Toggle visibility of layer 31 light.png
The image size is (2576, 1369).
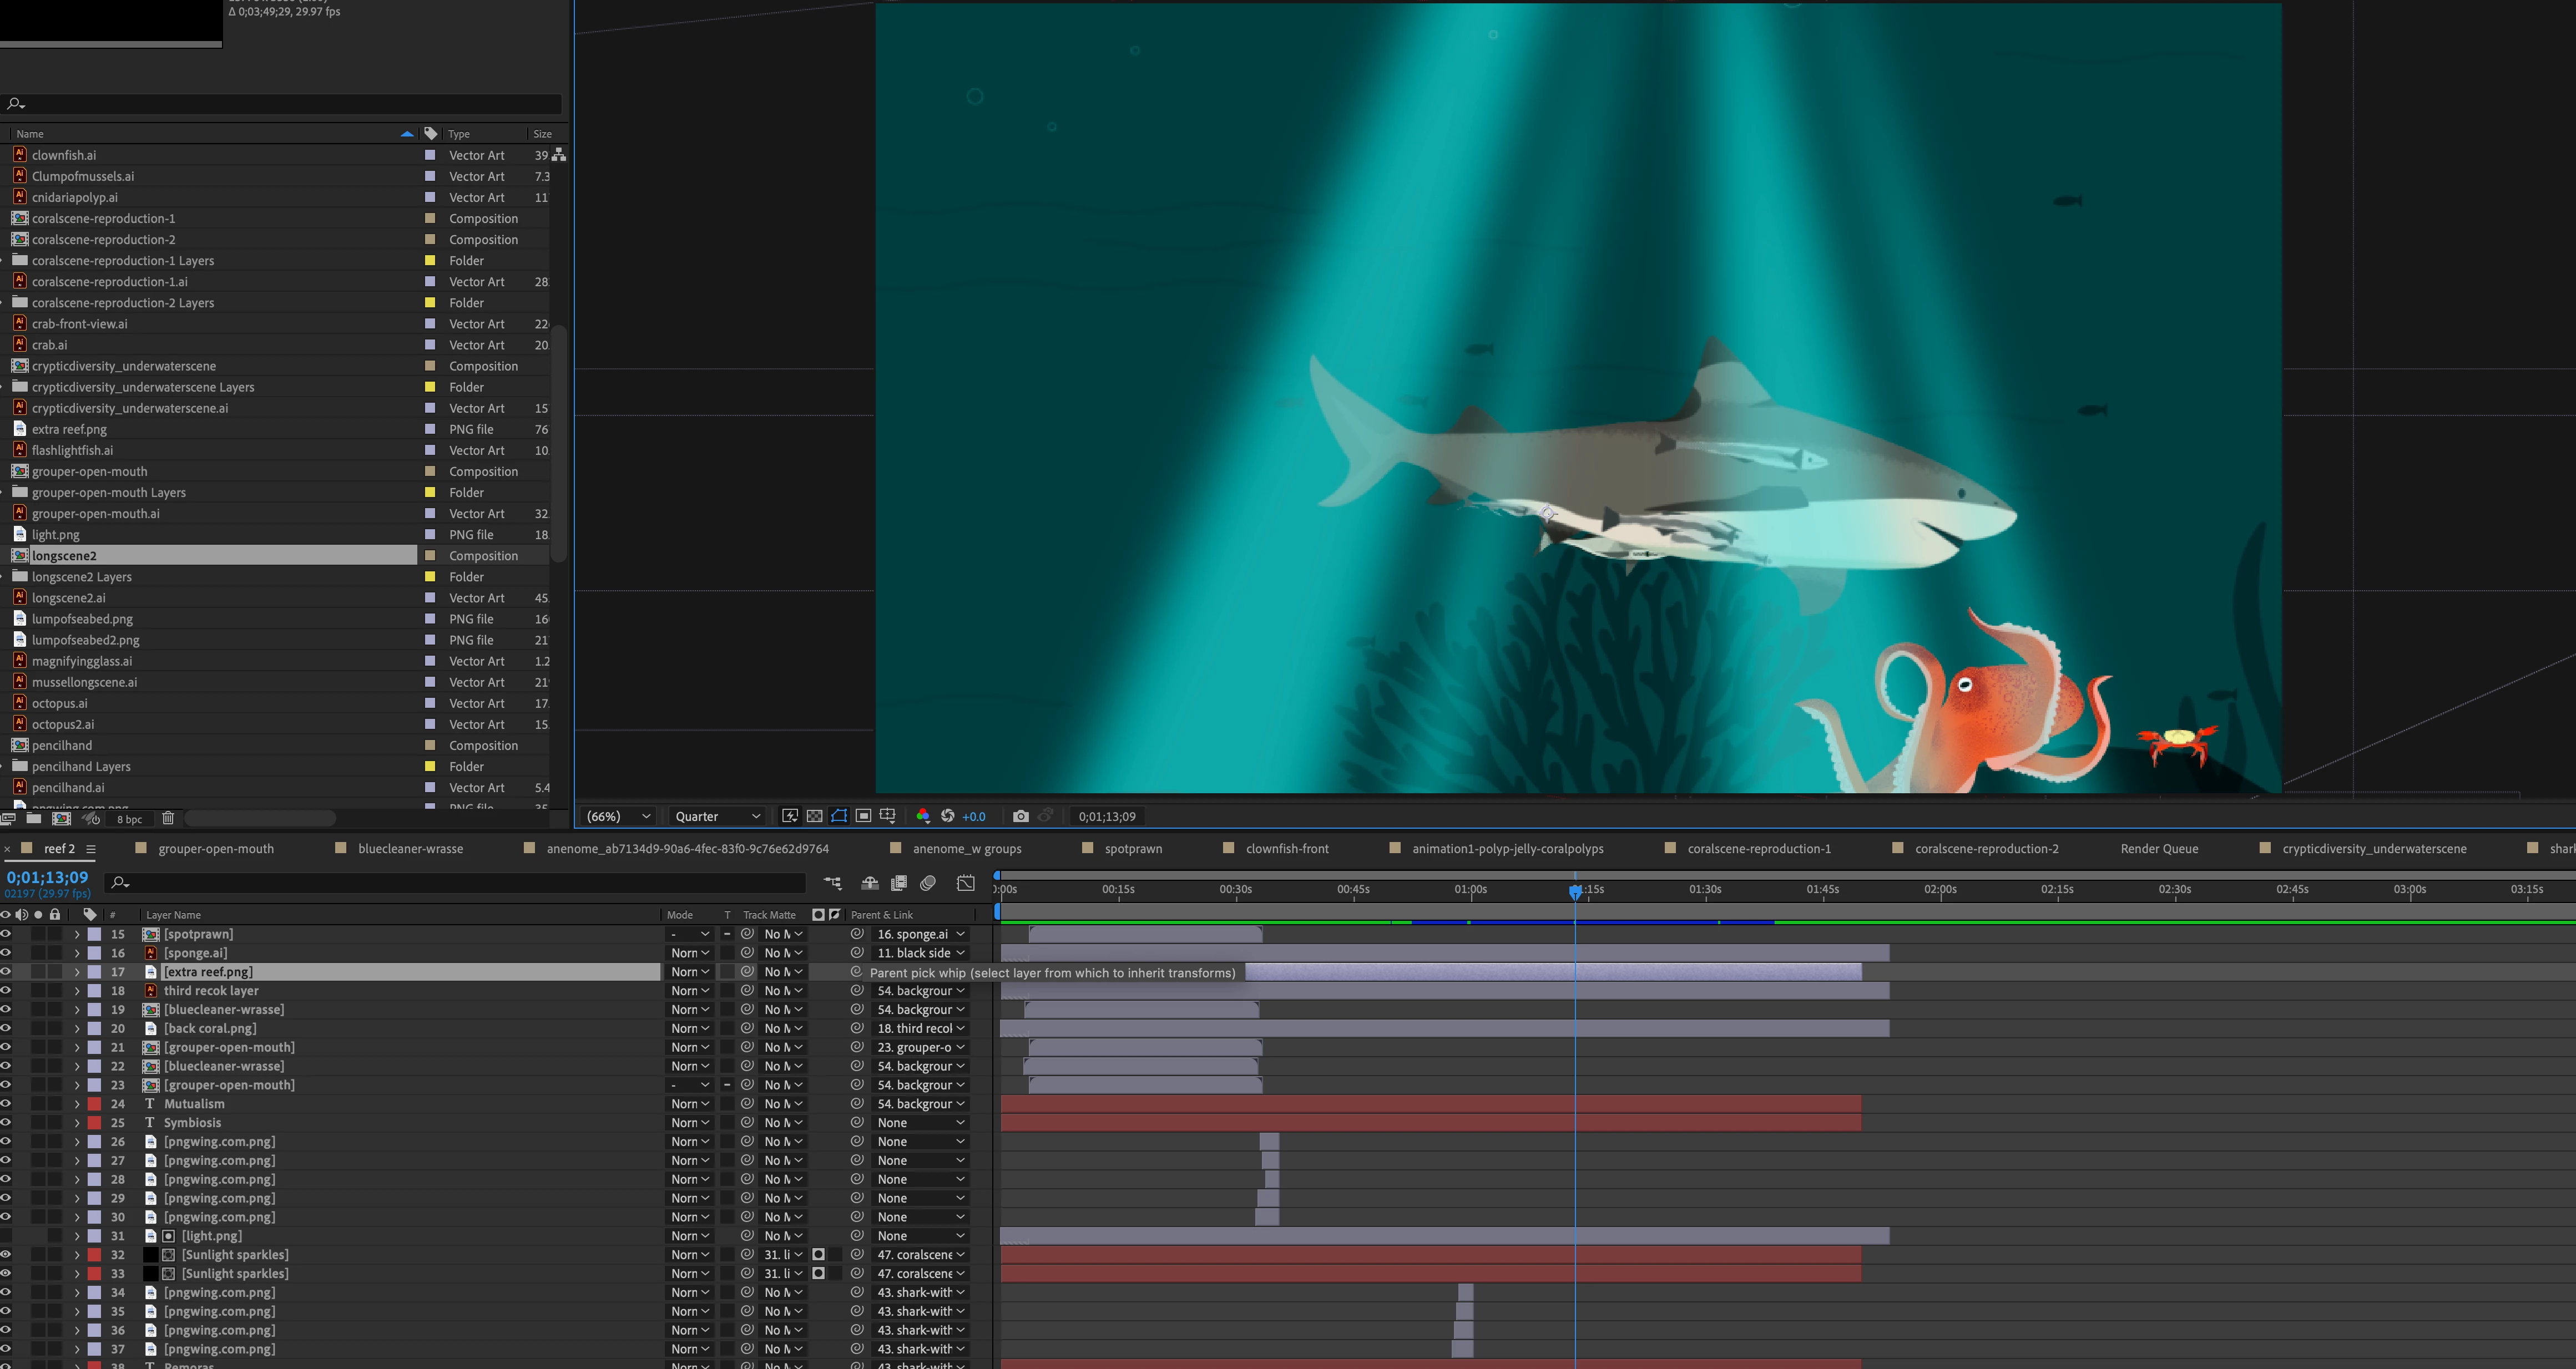[x=6, y=1236]
